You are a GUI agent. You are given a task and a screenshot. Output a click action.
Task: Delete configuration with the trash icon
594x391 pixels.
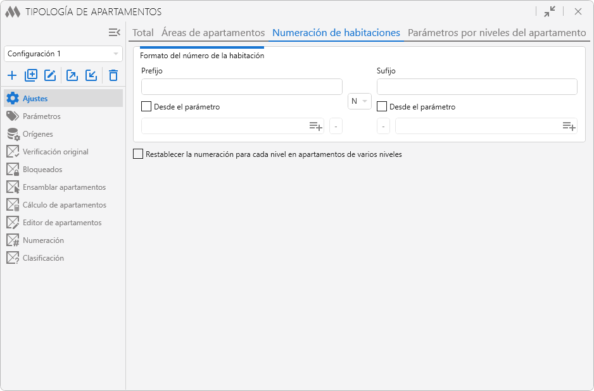click(113, 76)
